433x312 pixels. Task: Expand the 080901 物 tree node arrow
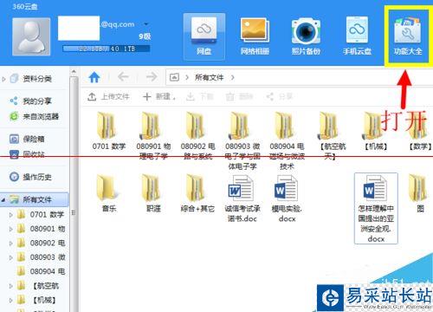[11, 229]
